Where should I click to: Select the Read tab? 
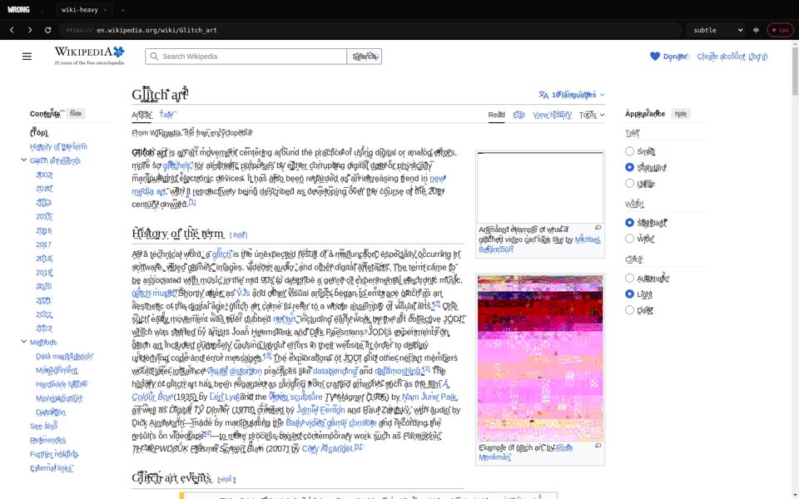(496, 115)
